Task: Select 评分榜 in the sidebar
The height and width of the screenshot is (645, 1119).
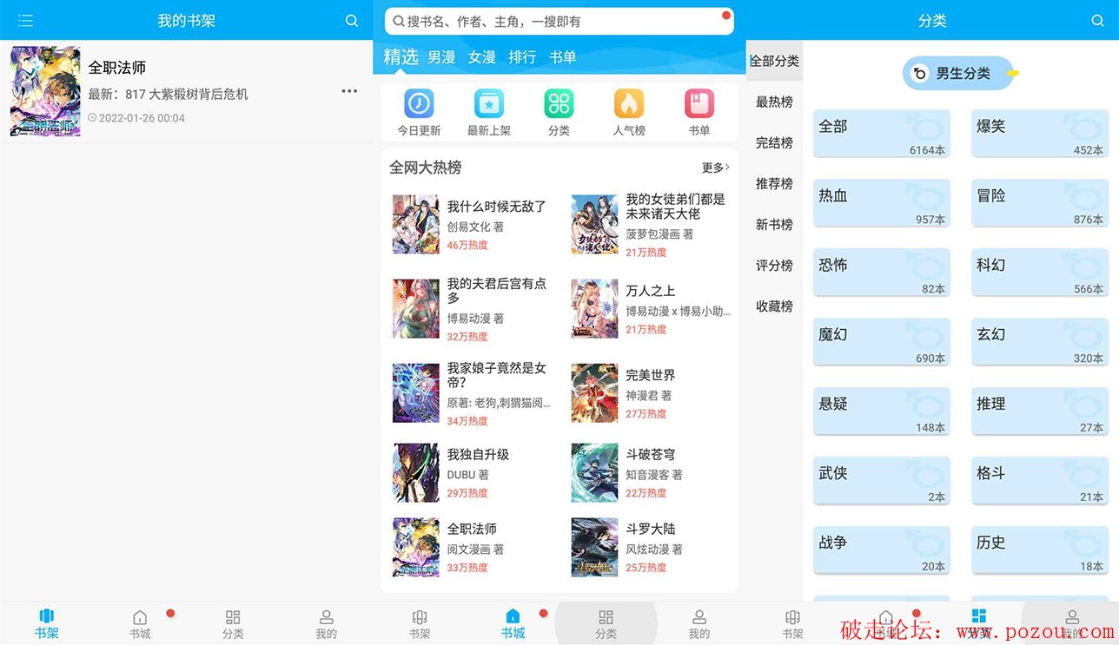Action: (x=774, y=266)
